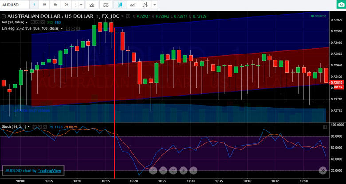Reset the chart with the round C button
346x184 pixels.
173,170
